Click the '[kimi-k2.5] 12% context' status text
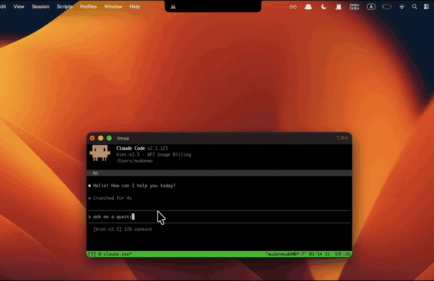This screenshot has height=281, width=434. click(123, 229)
